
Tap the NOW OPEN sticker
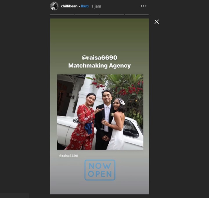pos(100,170)
